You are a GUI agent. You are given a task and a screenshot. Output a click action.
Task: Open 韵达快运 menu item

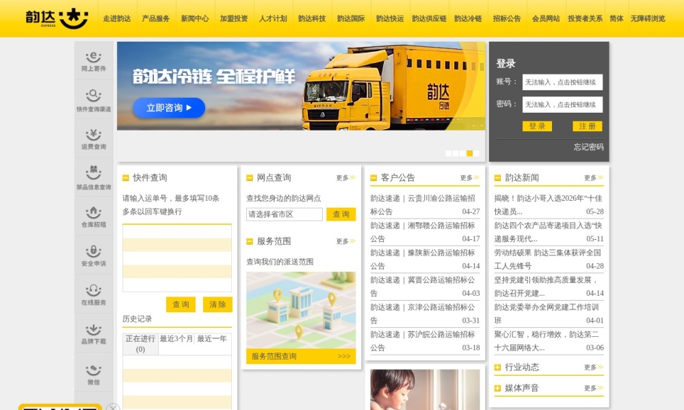(x=390, y=18)
